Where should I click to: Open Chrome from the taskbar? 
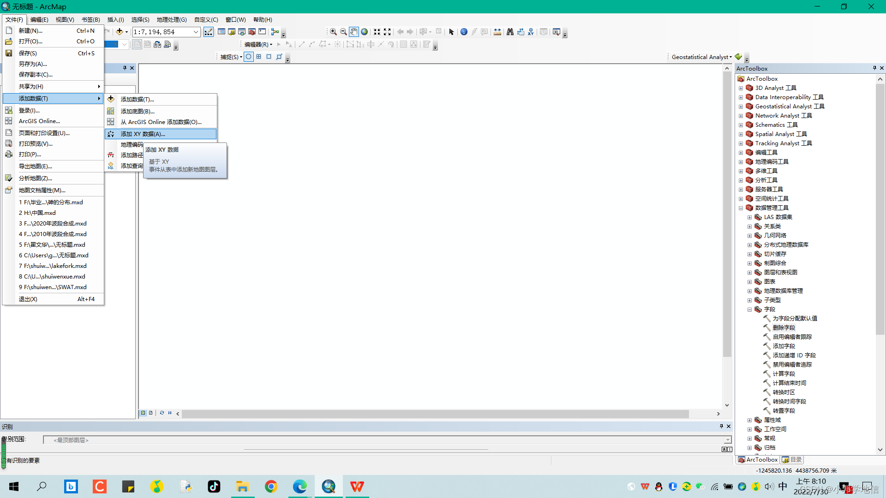coord(271,486)
